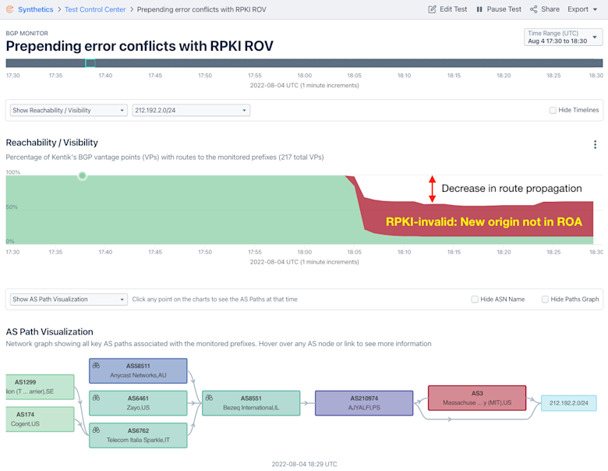
Task: Select the red AS3 MIT node
Action: pos(477,398)
